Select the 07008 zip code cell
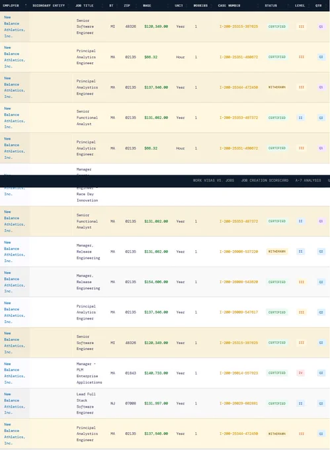Screen dimensions: 330x450 (x=130, y=404)
